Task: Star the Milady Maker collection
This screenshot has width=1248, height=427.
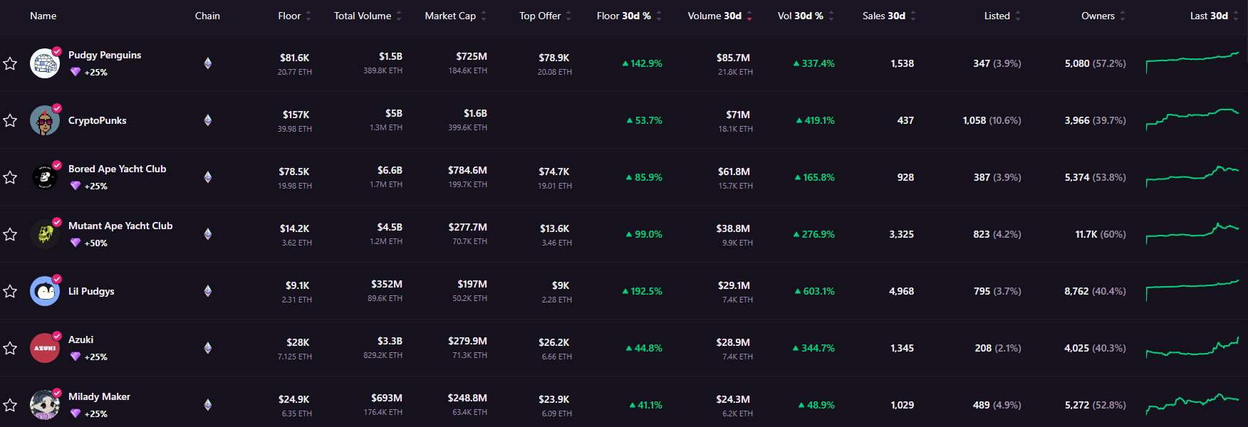Action: coord(10,405)
